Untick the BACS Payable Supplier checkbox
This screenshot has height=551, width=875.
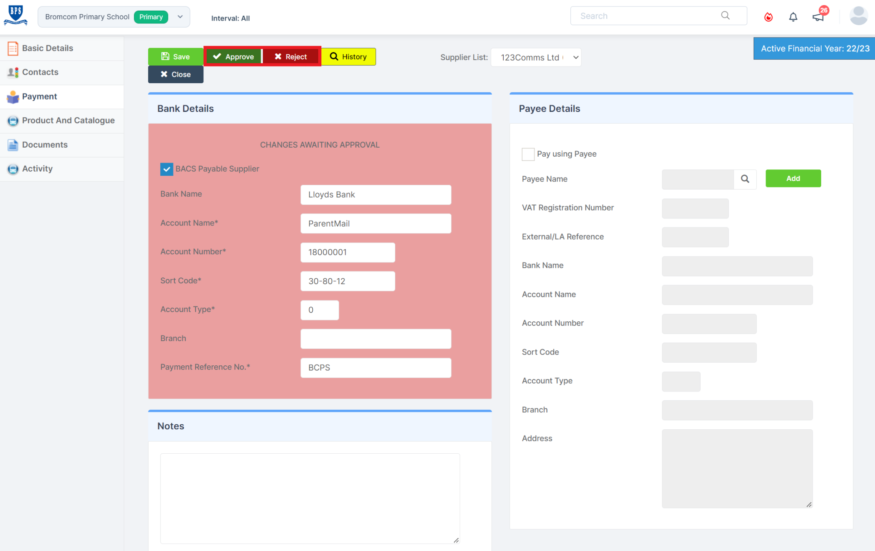coord(167,169)
